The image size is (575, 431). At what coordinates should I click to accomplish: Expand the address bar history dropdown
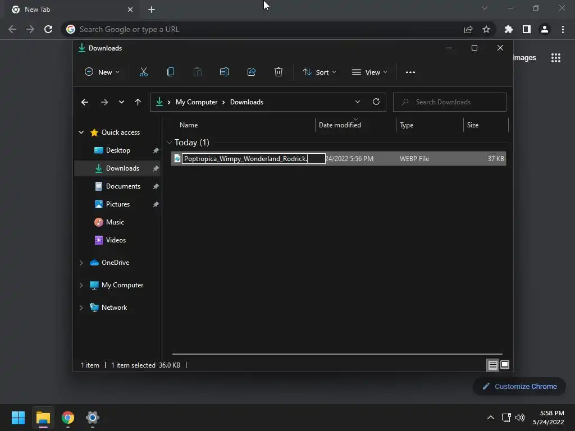pos(358,102)
